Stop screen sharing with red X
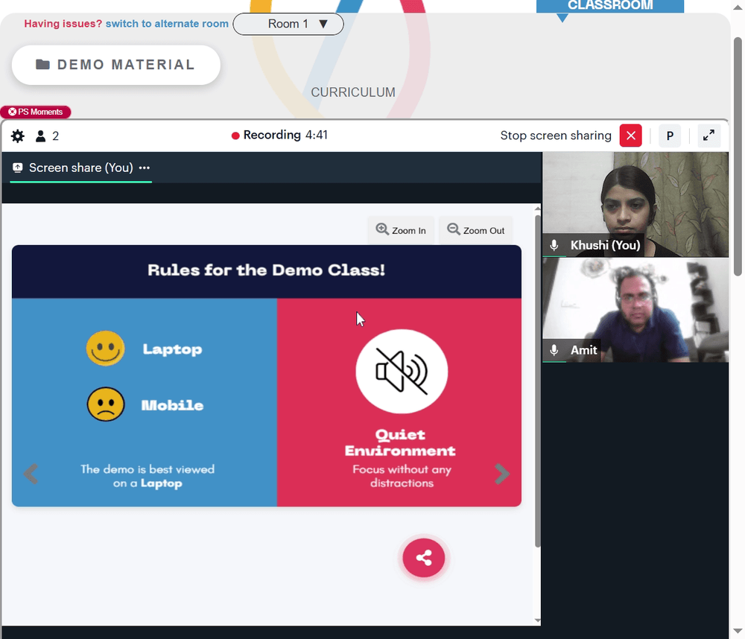This screenshot has width=745, height=639. click(630, 136)
